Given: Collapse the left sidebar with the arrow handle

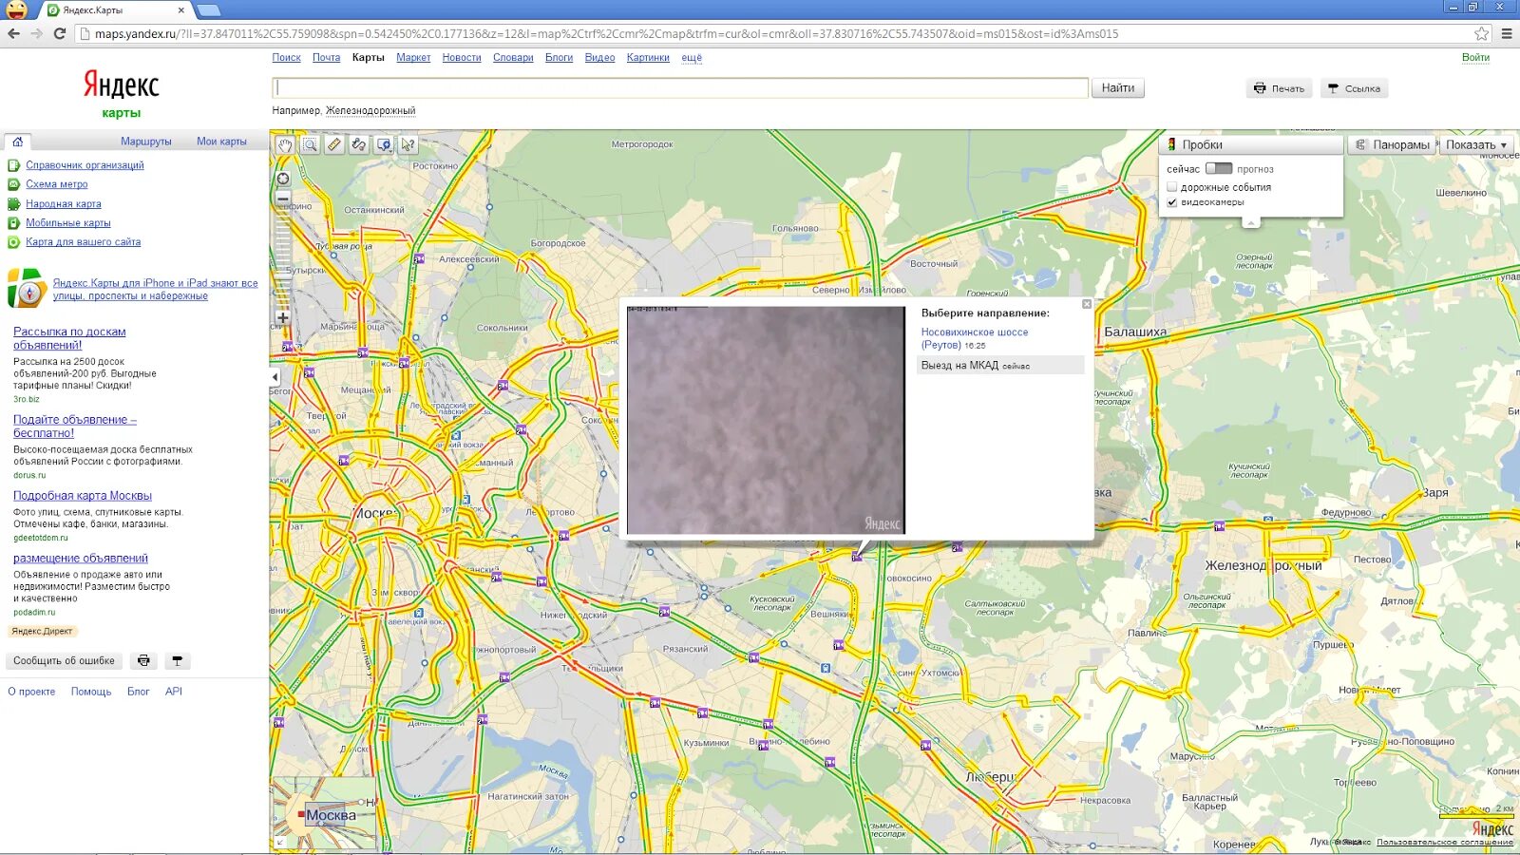Looking at the screenshot, I should (x=275, y=377).
